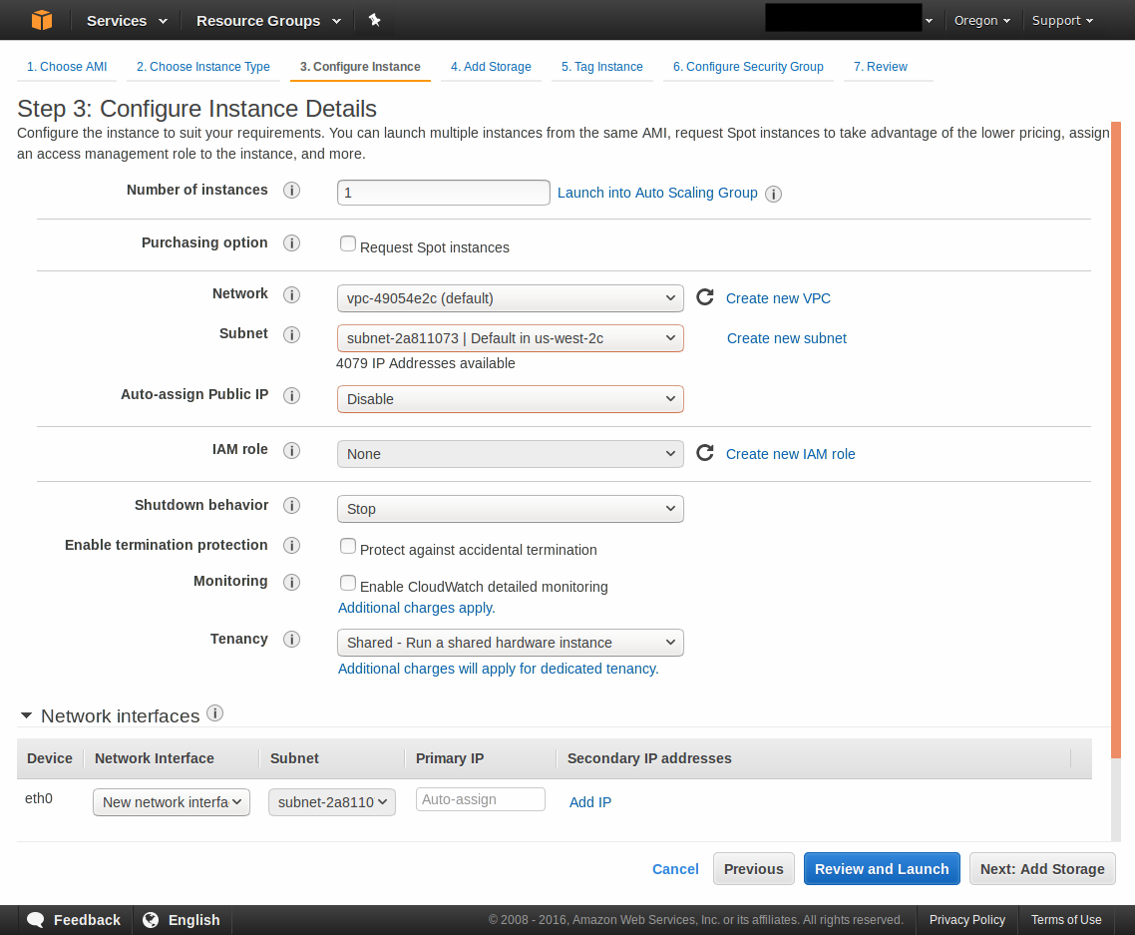Viewport: 1135px width, 935px height.
Task: Refresh the IAM role list
Action: 705,453
